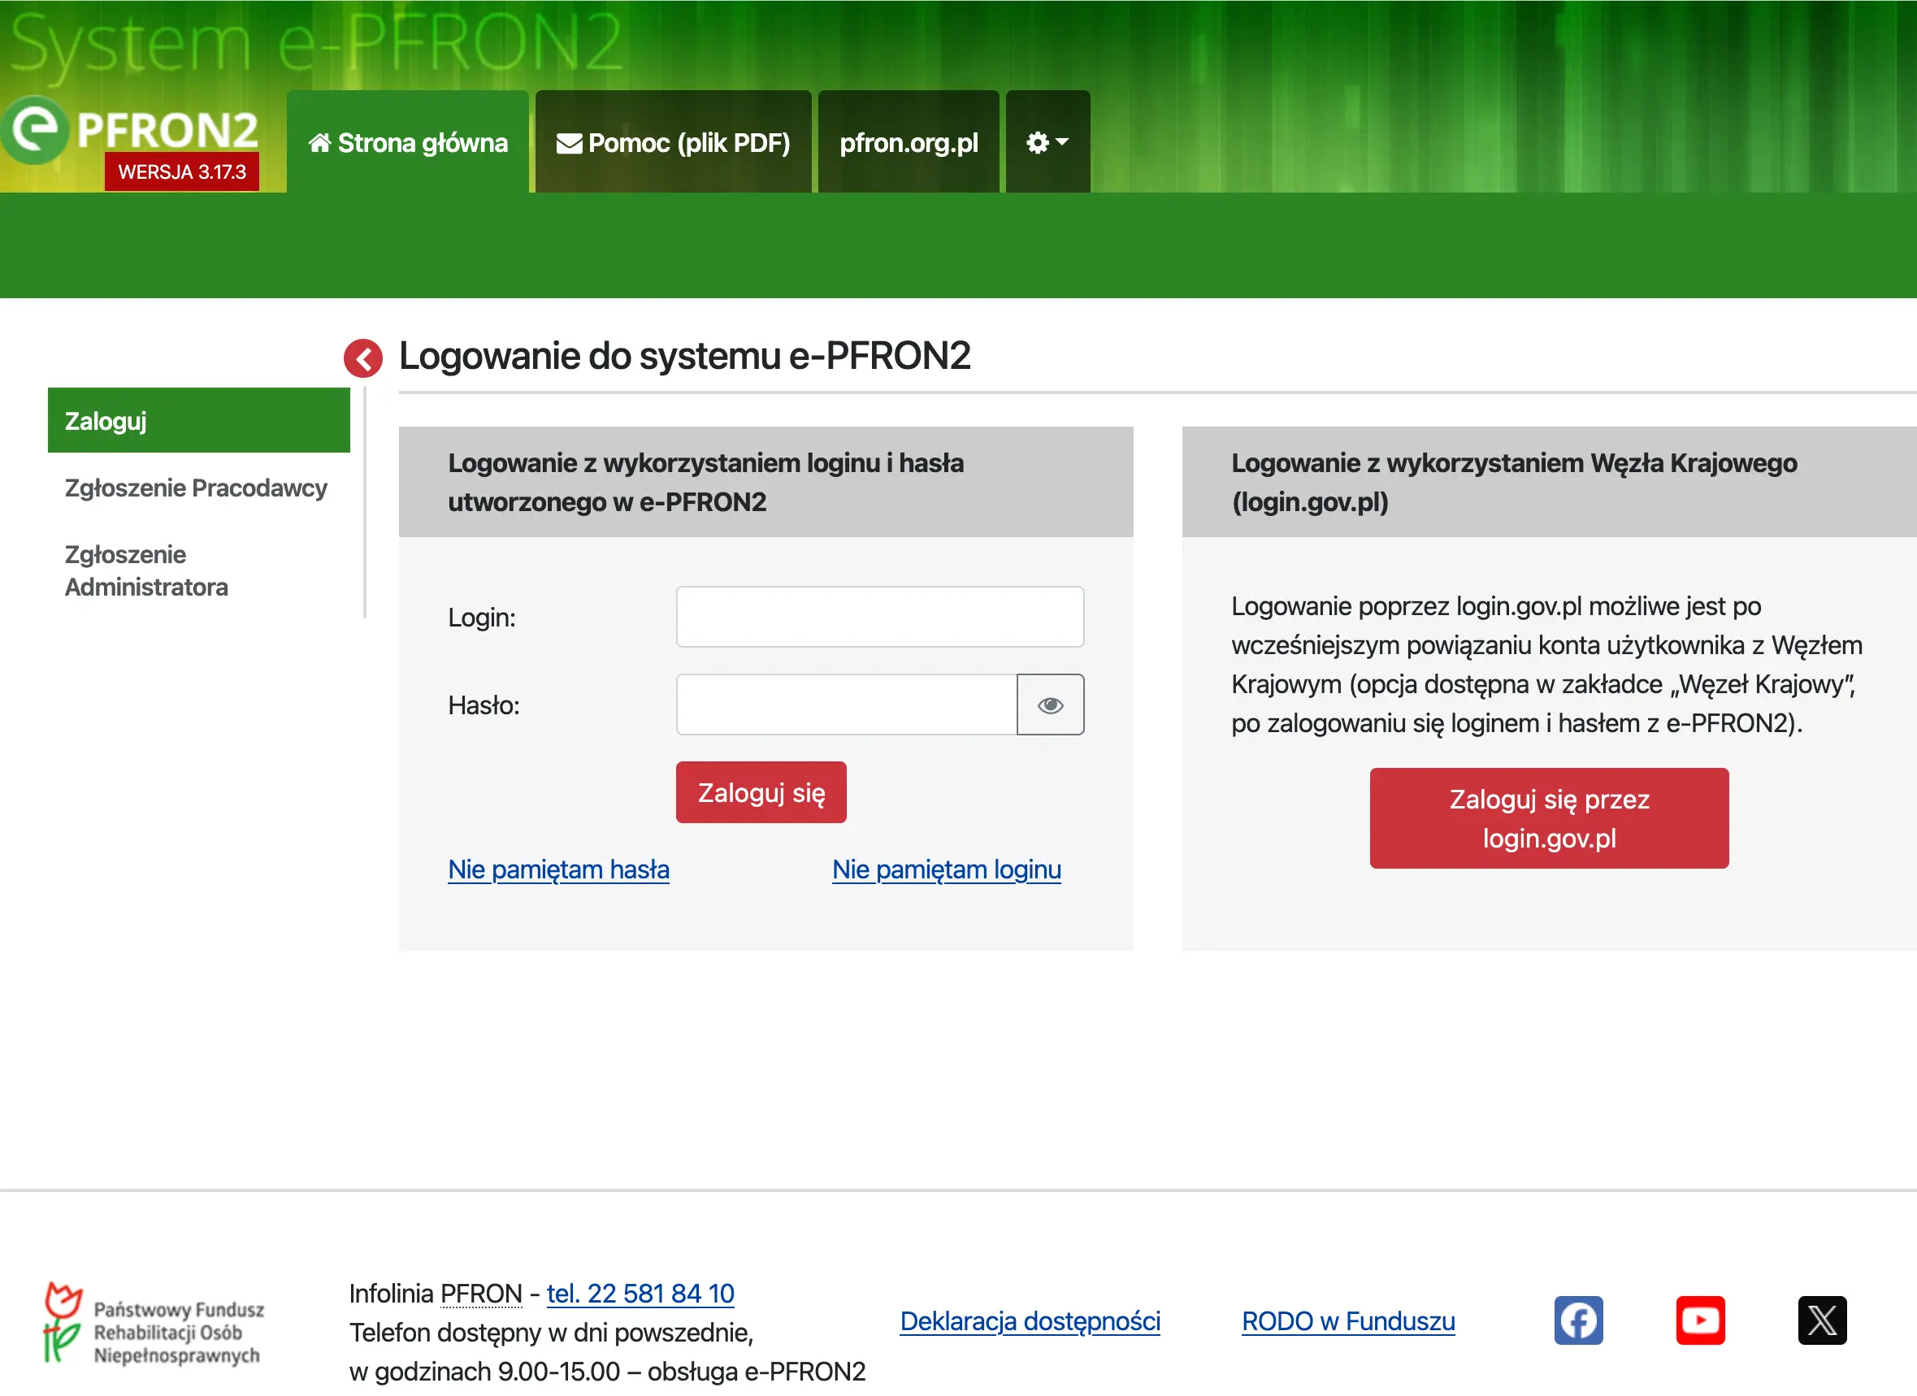1917x1396 pixels.
Task: Open the Nie pamiętam hasła recovery link
Action: [x=557, y=869]
